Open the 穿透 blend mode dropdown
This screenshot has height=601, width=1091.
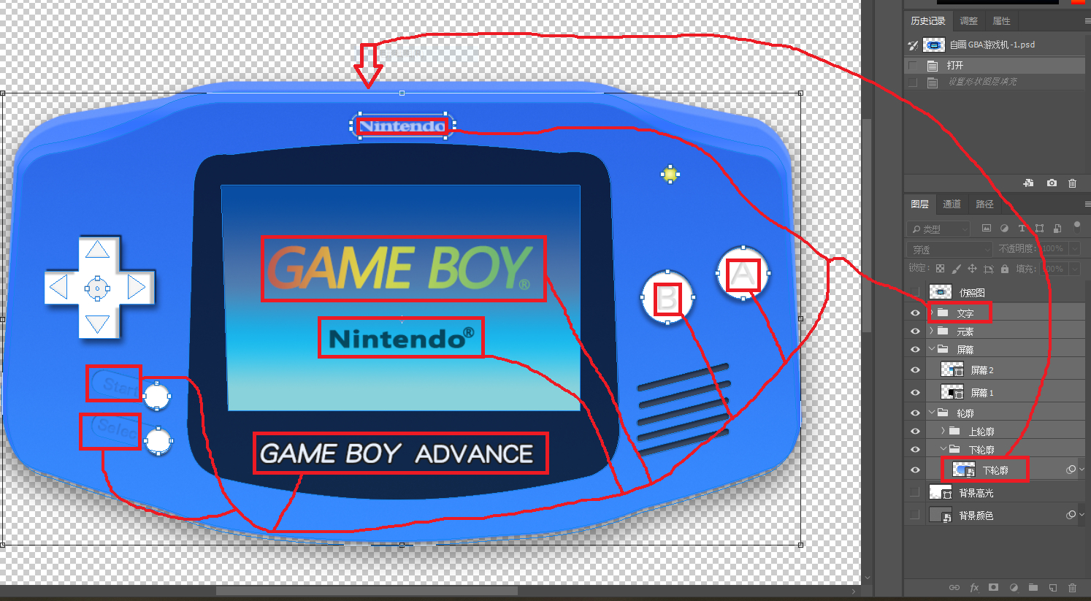coord(949,249)
